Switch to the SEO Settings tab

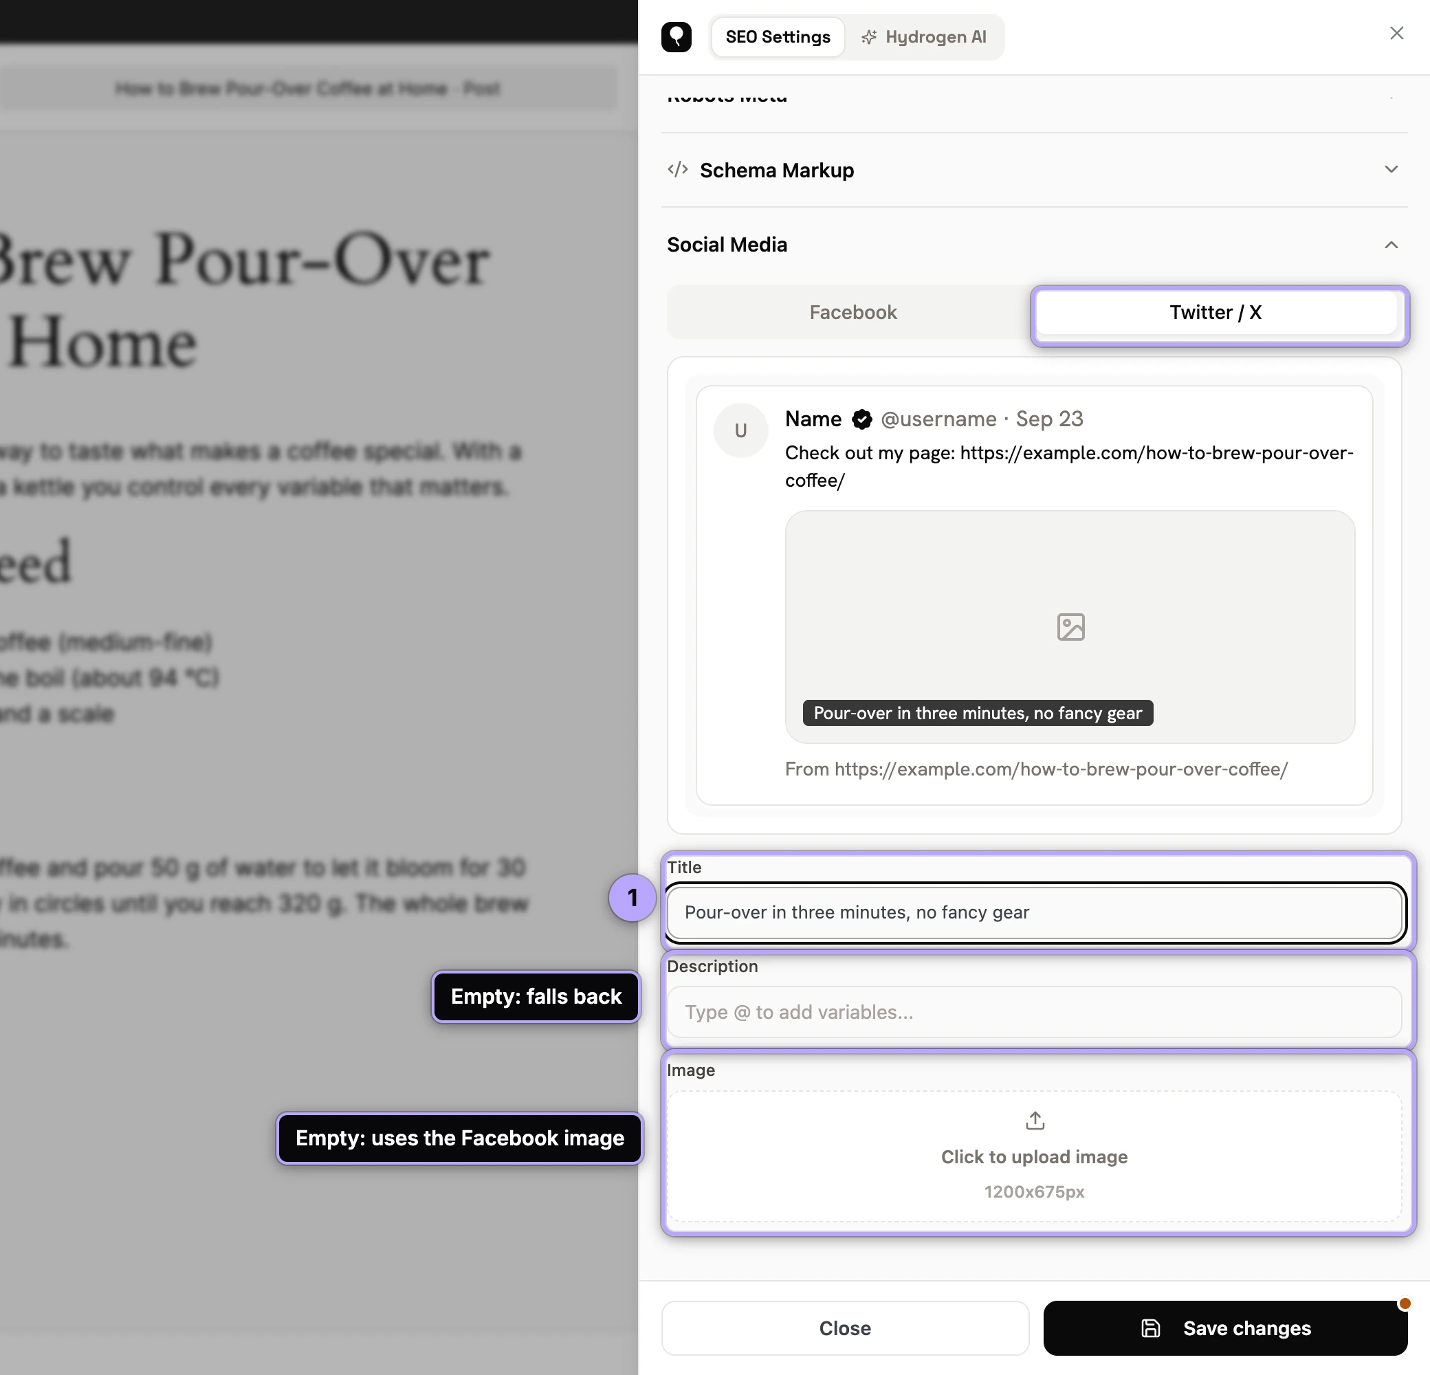778,37
